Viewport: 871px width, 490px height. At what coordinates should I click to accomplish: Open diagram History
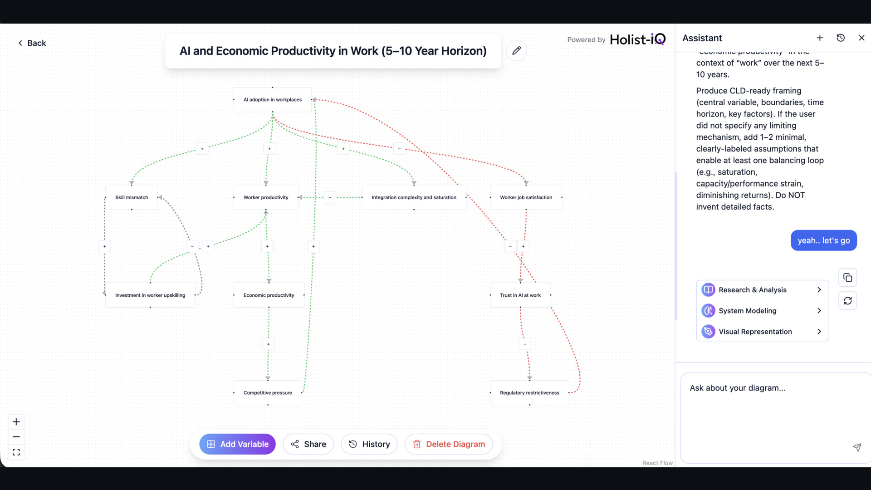[x=369, y=444]
